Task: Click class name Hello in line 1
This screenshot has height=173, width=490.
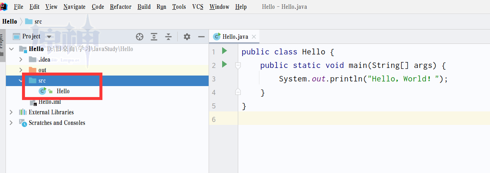Action: (x=314, y=52)
